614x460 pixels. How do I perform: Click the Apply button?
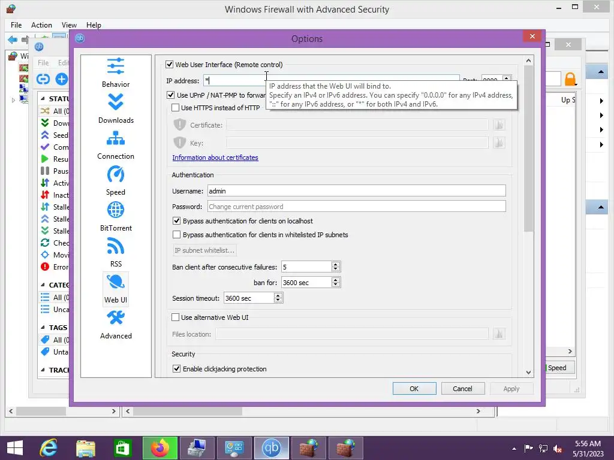(x=511, y=388)
